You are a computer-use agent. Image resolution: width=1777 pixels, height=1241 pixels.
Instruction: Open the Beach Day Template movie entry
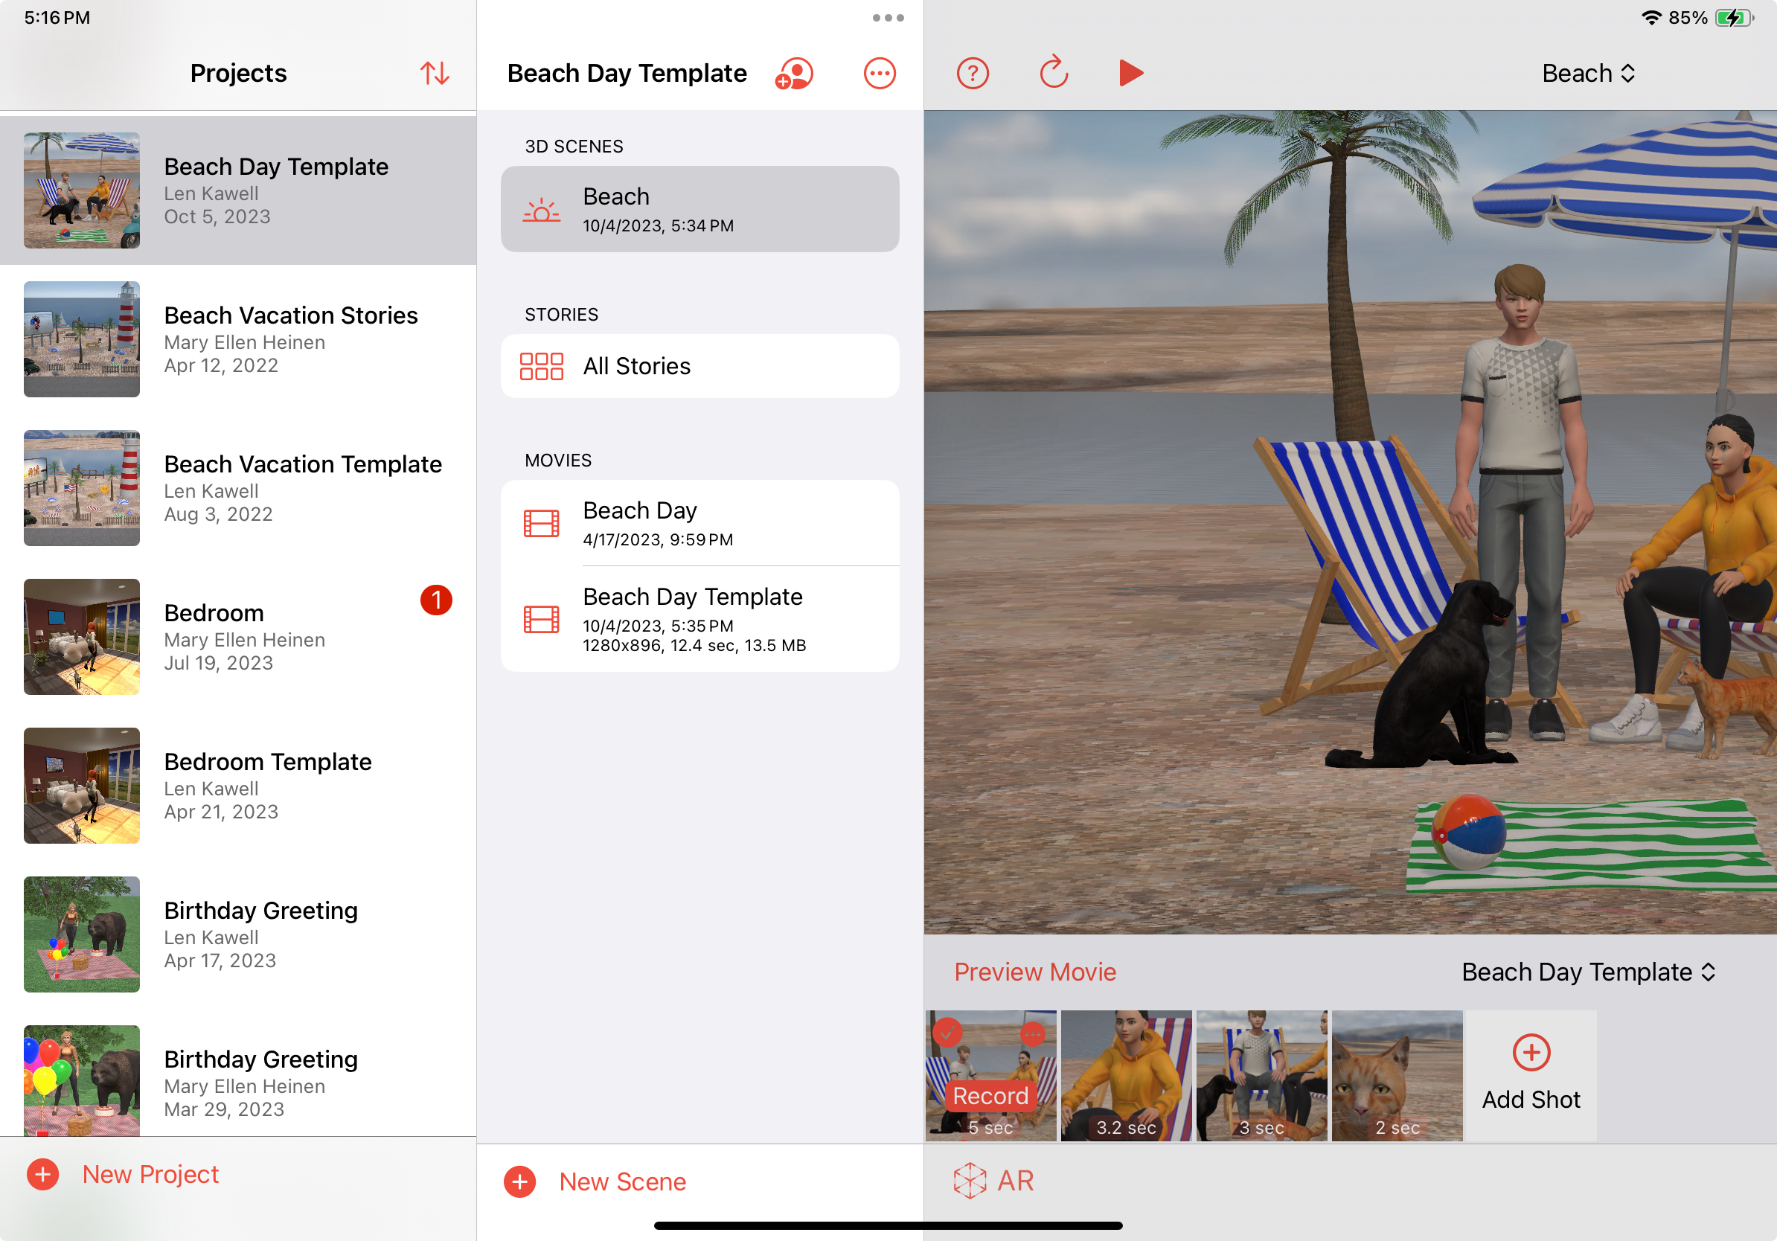coord(699,619)
